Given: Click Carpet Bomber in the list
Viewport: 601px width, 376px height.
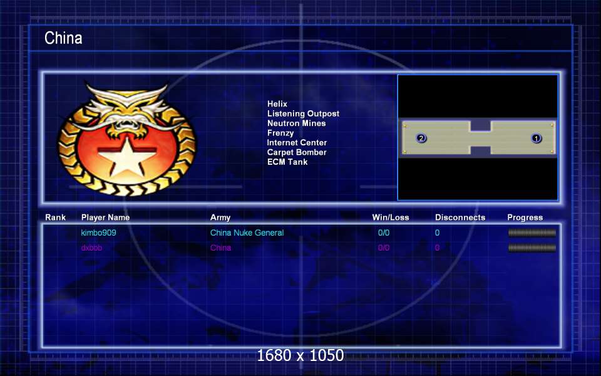Looking at the screenshot, I should click(x=297, y=152).
